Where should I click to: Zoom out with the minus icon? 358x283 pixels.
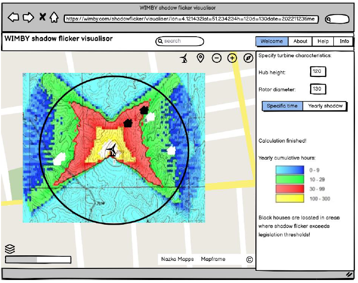[x=216, y=58]
